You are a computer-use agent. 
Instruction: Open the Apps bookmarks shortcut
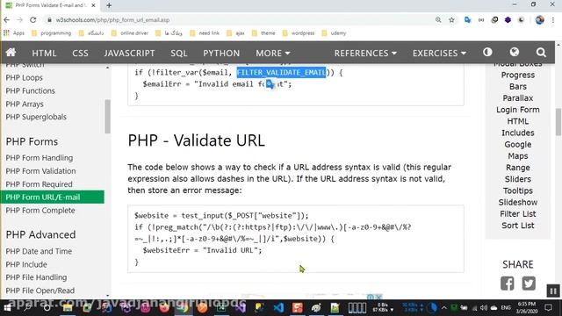[x=14, y=33]
